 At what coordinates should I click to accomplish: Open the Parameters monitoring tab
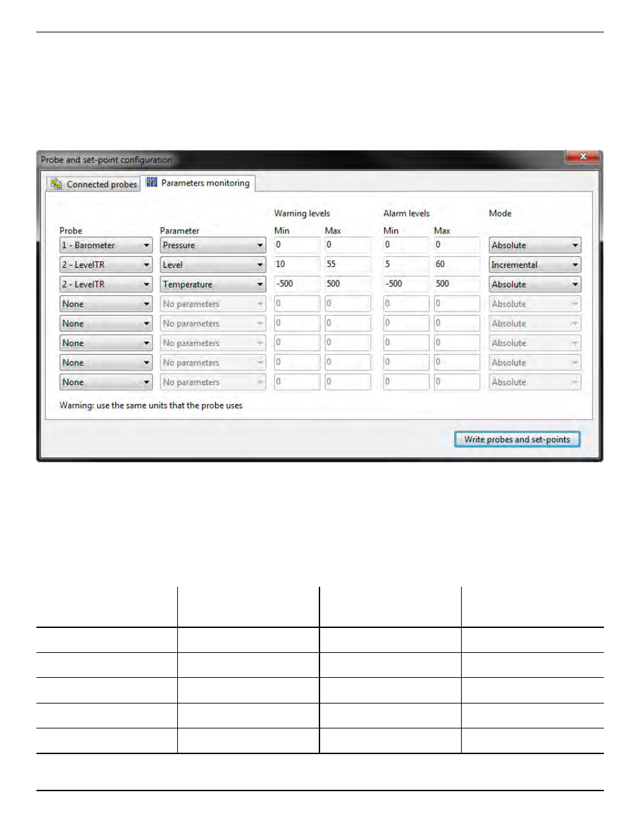(x=198, y=183)
